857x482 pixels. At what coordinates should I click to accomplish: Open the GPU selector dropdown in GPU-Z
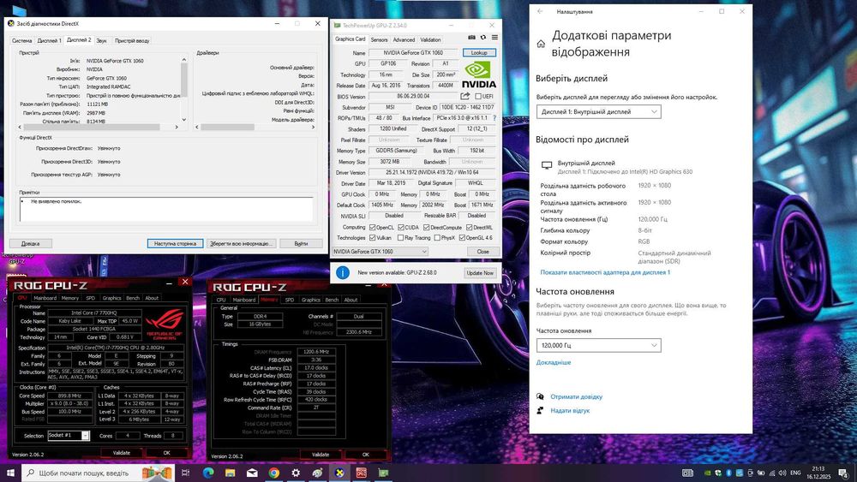(x=380, y=252)
